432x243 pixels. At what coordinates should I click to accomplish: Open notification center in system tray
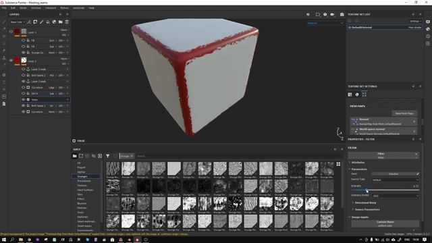click(x=425, y=240)
